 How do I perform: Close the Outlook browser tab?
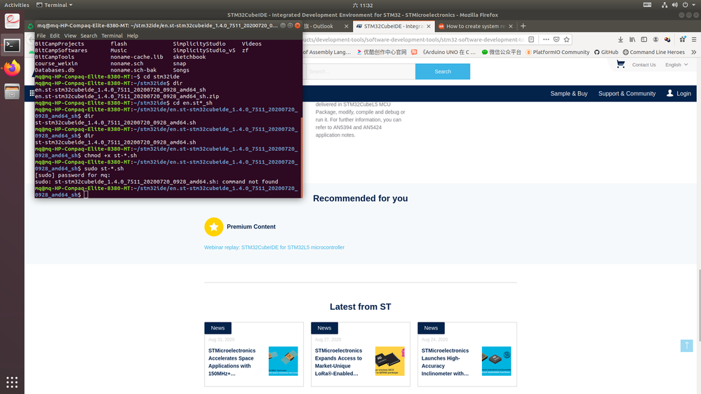[346, 27]
